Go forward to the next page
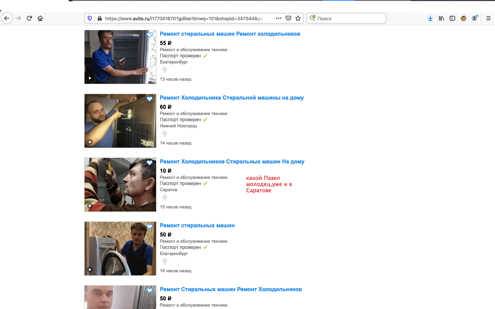Viewport: 495px width, 309px height. coord(19,18)
